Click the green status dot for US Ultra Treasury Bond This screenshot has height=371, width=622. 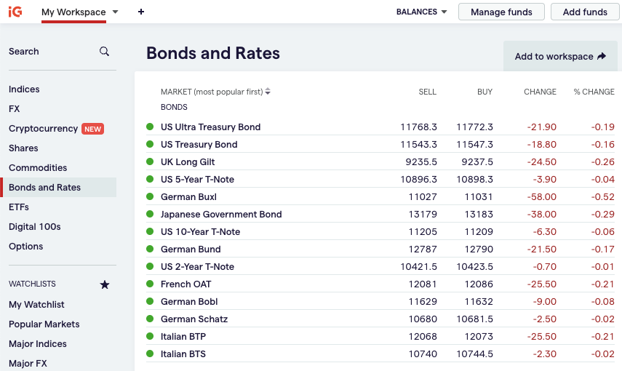(x=150, y=127)
